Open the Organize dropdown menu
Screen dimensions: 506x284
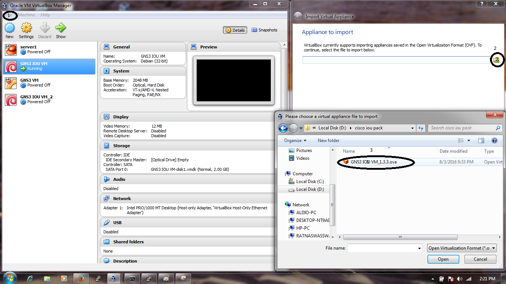pyautogui.click(x=295, y=141)
